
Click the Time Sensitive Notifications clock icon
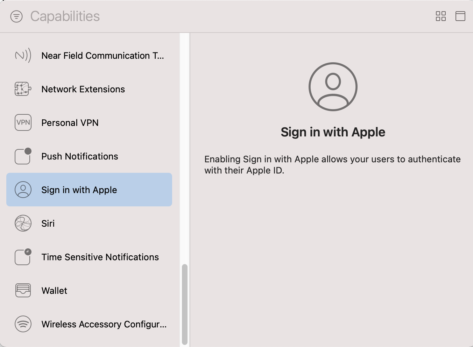[x=23, y=257]
